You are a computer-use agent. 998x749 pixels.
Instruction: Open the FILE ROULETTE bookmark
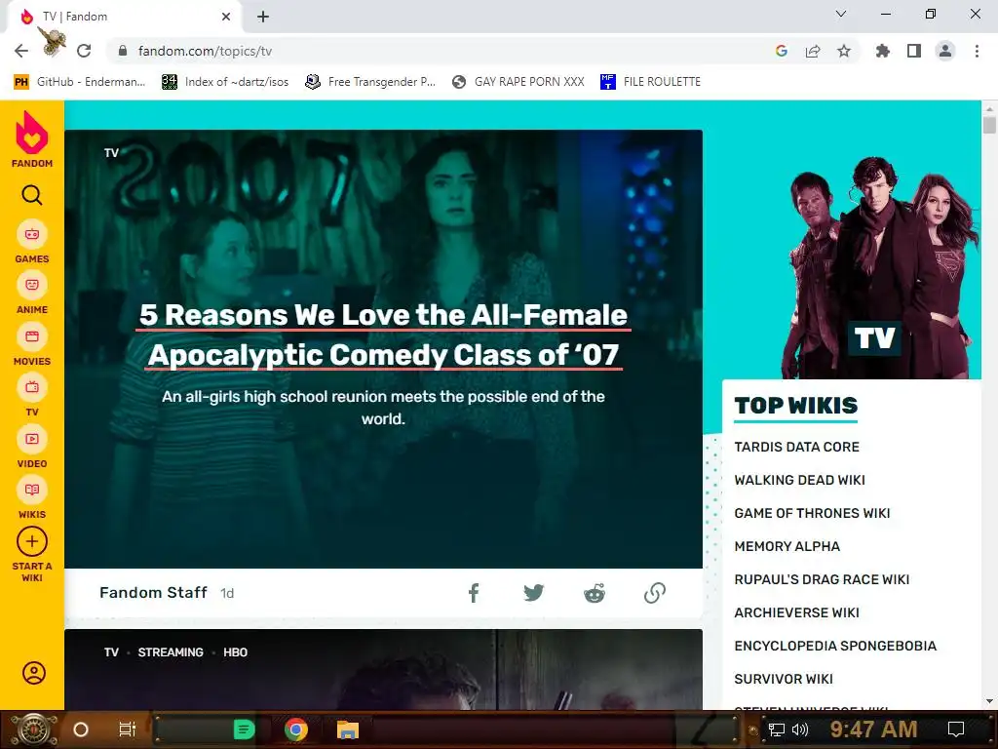(x=650, y=82)
